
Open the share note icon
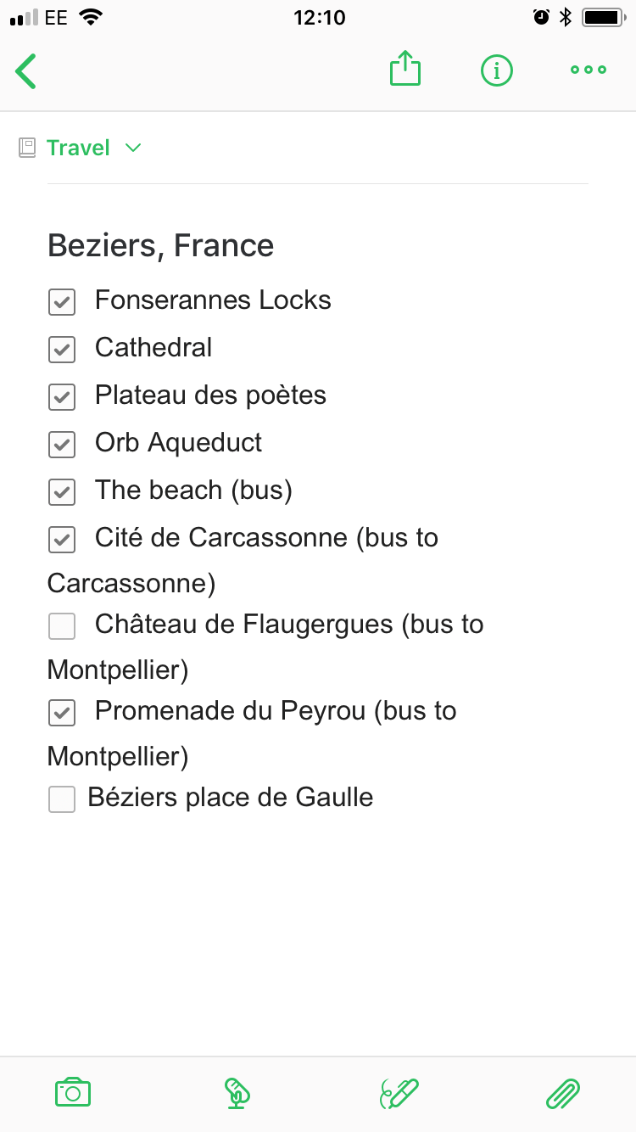(x=405, y=69)
